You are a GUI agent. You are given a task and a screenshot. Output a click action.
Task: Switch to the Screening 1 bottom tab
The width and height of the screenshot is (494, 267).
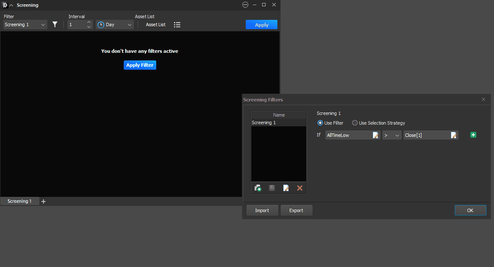coord(19,202)
